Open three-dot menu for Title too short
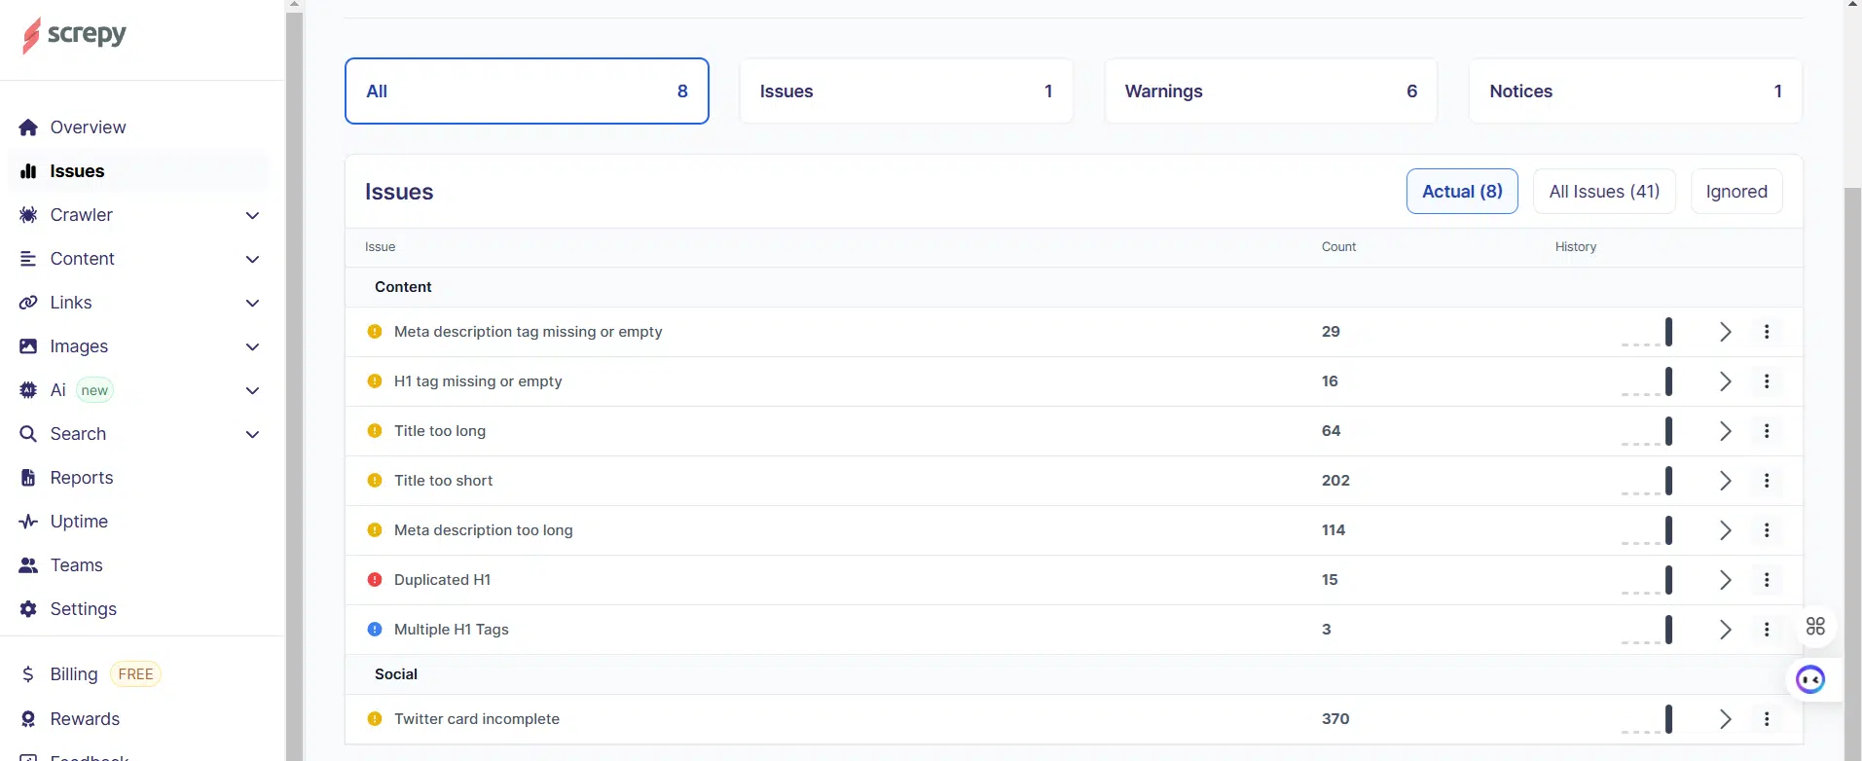This screenshot has width=1862, height=761. coord(1767,481)
